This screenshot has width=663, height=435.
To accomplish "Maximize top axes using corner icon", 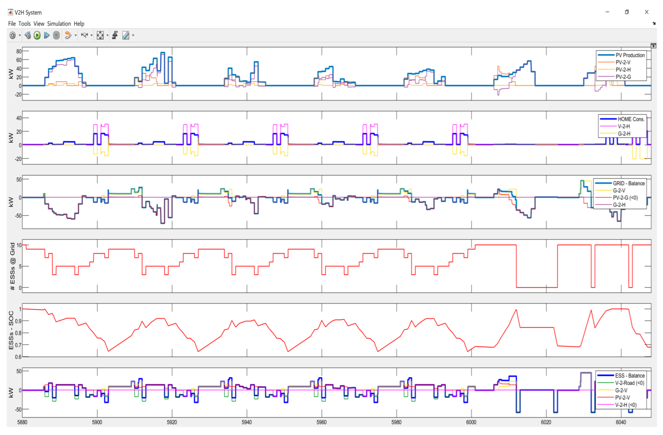I will (x=653, y=46).
